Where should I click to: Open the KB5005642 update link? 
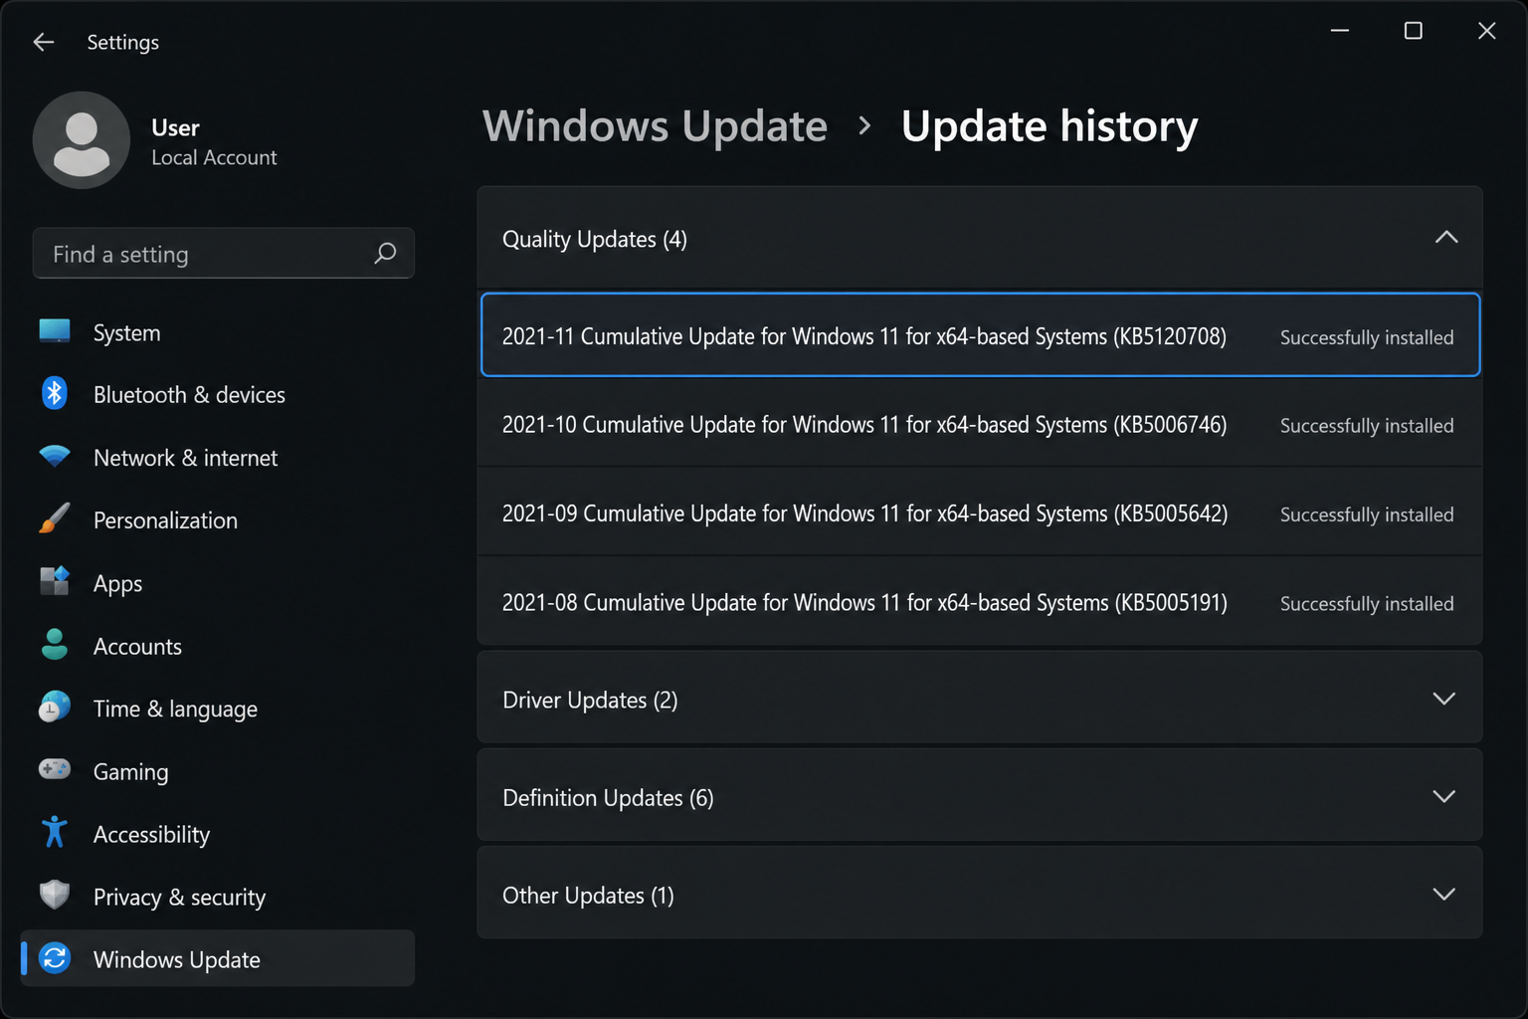864,513
